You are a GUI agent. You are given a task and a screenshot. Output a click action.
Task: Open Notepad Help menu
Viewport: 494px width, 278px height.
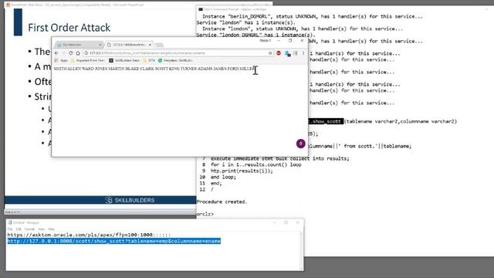[52, 229]
